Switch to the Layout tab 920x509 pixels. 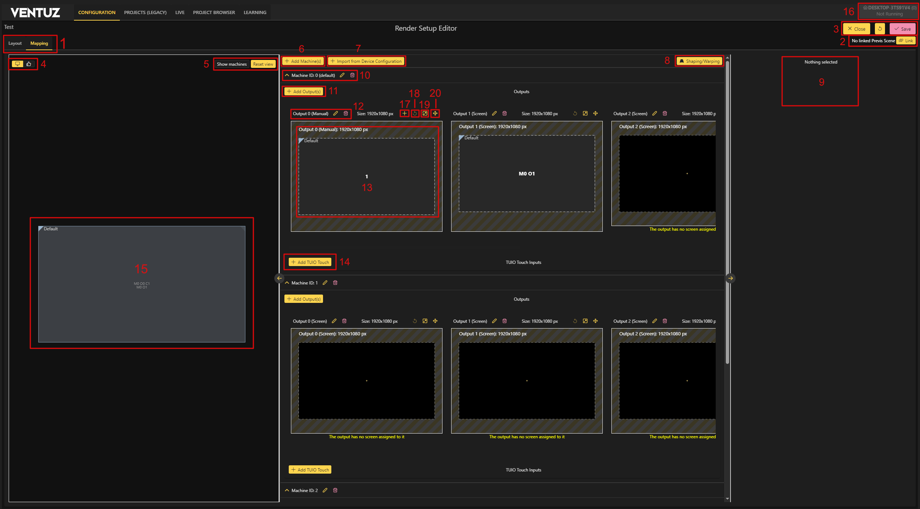15,43
